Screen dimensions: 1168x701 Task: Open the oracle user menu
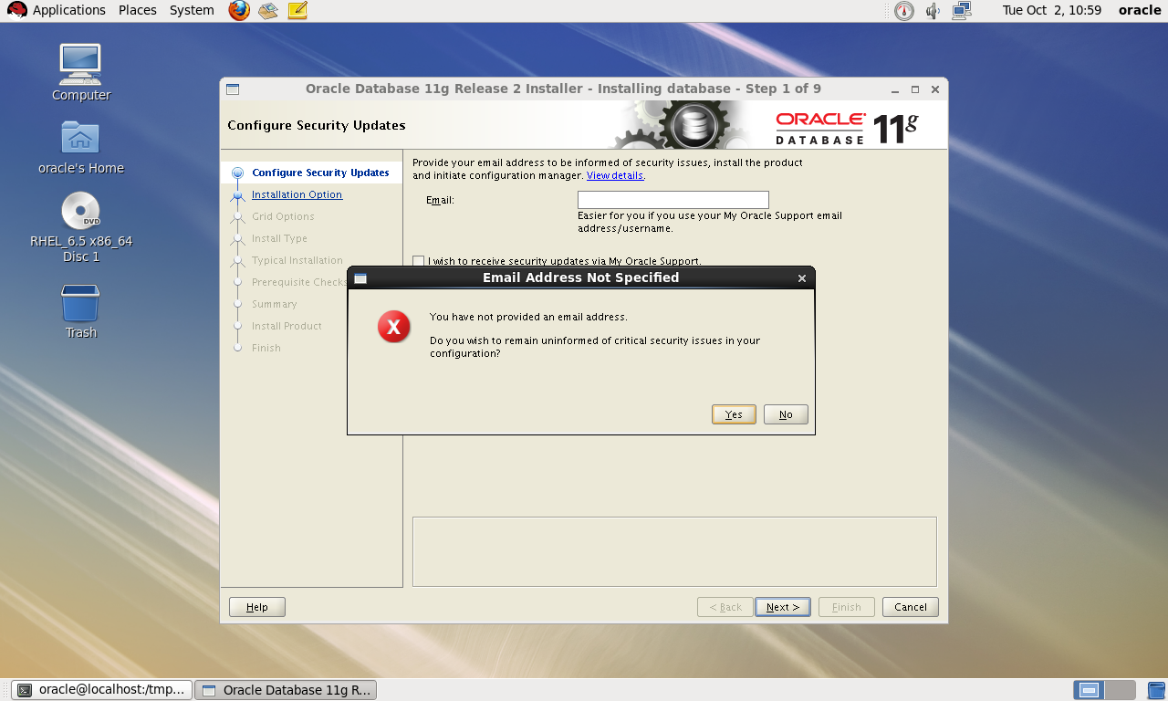click(x=1140, y=11)
